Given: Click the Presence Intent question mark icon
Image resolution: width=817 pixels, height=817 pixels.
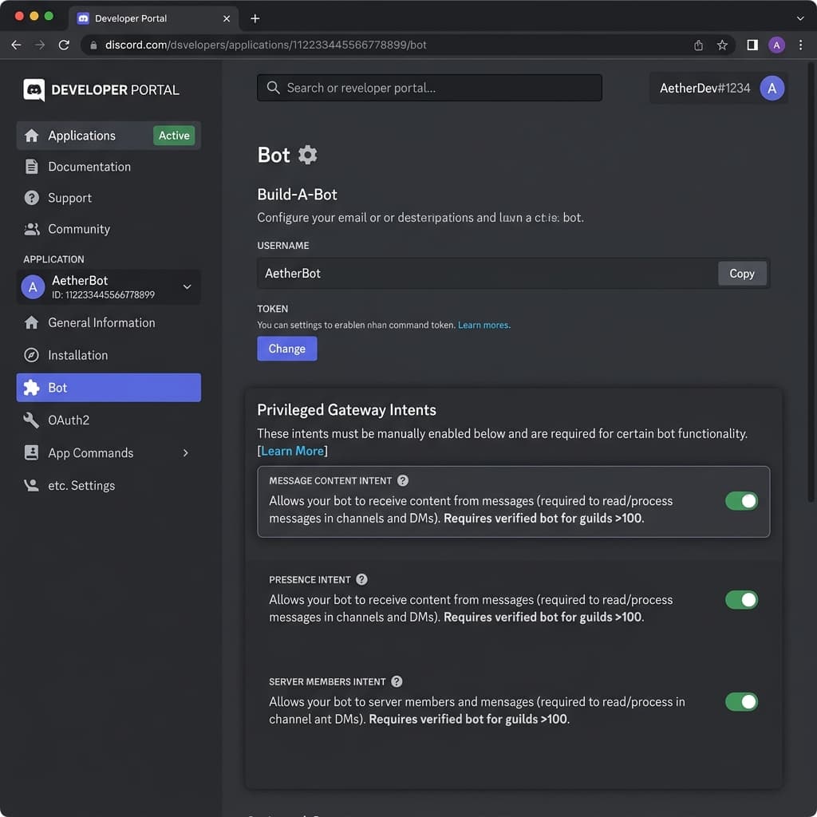Looking at the screenshot, I should click(x=361, y=579).
